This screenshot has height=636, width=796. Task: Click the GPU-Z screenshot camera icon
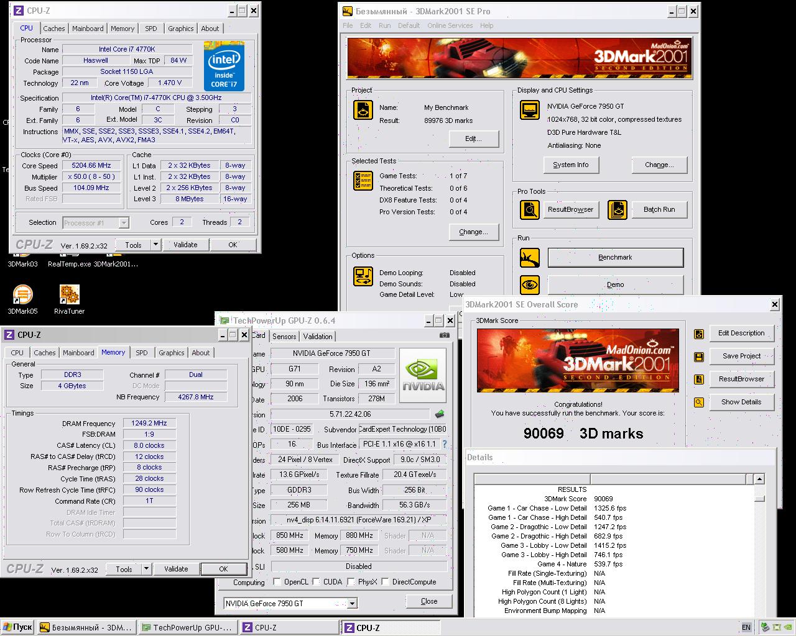pyautogui.click(x=444, y=335)
